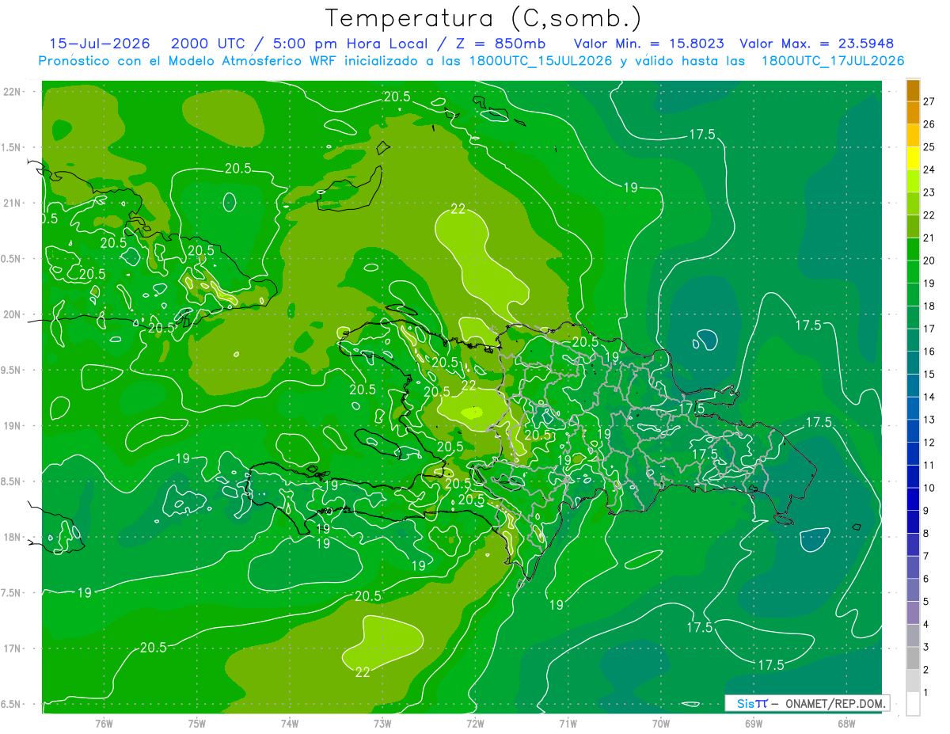The height and width of the screenshot is (734, 950).
Task: Click the title 'Temperatura (C,somb.)'
Action: pos(483,19)
